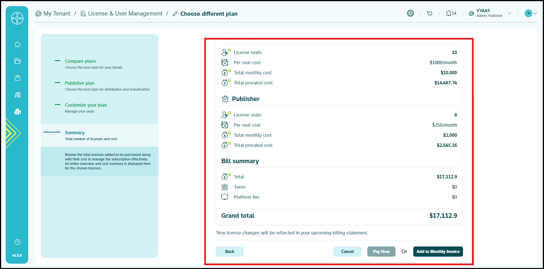Open notifications bell with 54 badge
The width and height of the screenshot is (544, 269).
[451, 14]
